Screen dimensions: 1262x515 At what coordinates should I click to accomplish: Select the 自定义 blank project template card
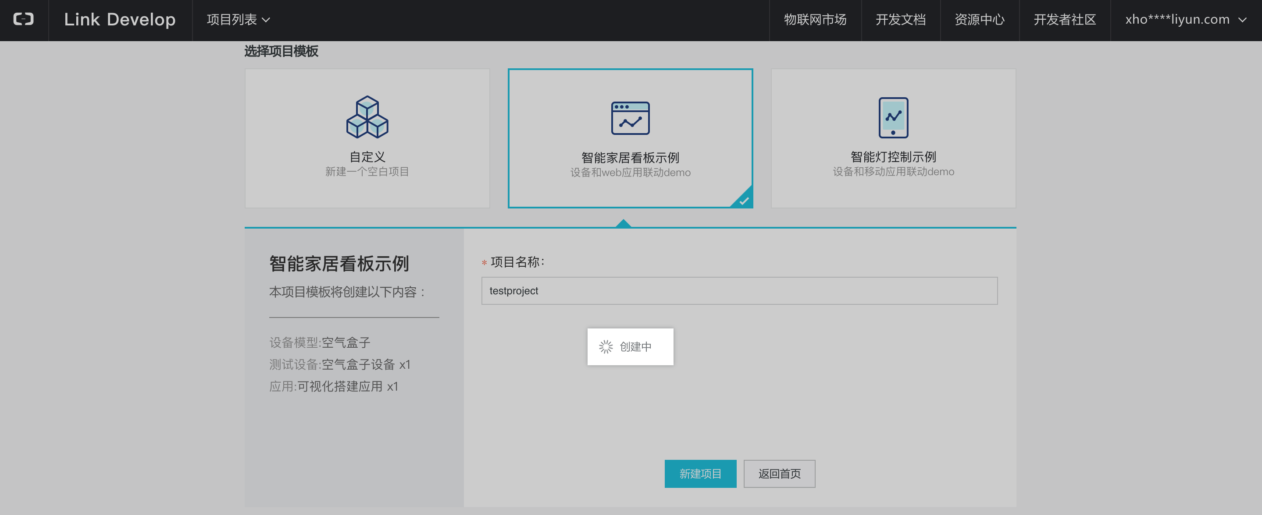367,138
